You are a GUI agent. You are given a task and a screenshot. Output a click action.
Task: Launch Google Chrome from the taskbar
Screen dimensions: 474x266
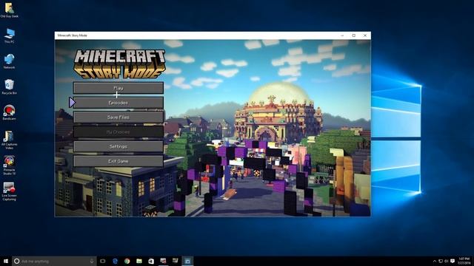click(x=127, y=261)
